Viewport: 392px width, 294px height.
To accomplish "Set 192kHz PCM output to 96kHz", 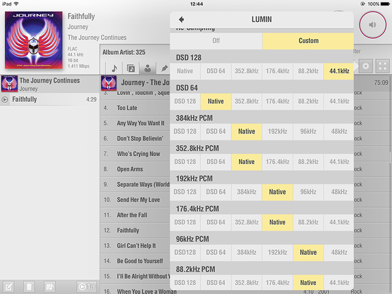I will point(308,192).
